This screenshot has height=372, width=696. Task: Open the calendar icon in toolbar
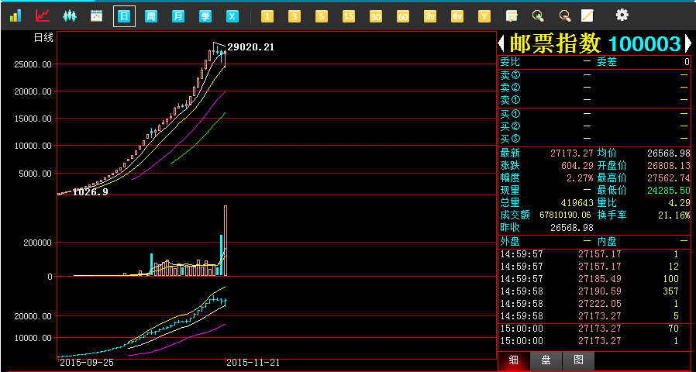tap(97, 15)
